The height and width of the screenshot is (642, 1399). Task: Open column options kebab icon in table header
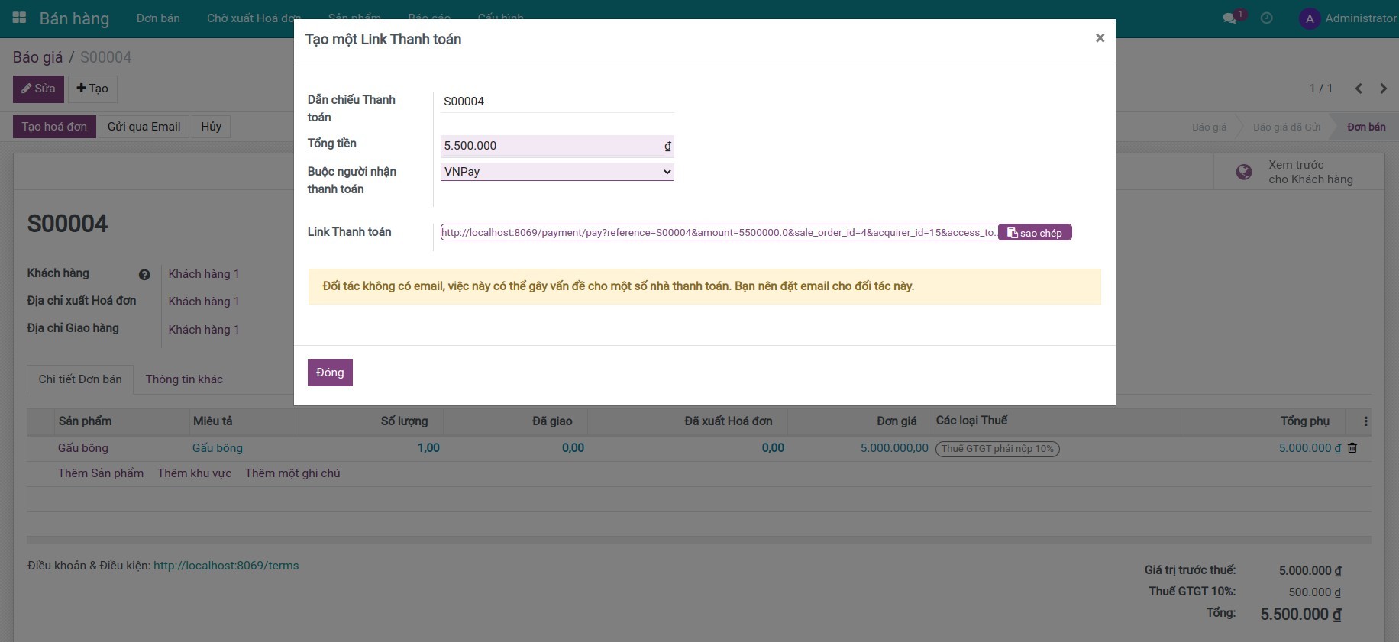pos(1365,421)
